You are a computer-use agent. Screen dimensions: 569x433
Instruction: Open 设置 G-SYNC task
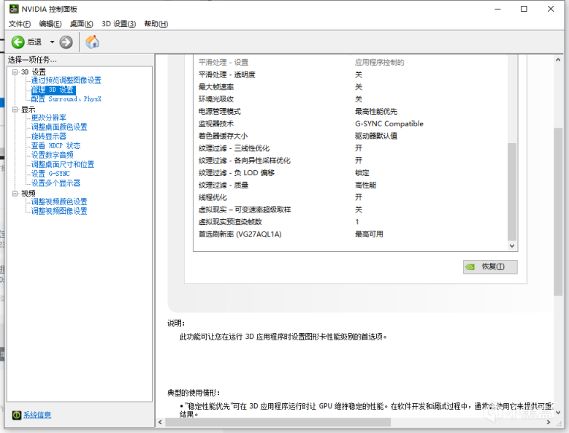click(50, 174)
